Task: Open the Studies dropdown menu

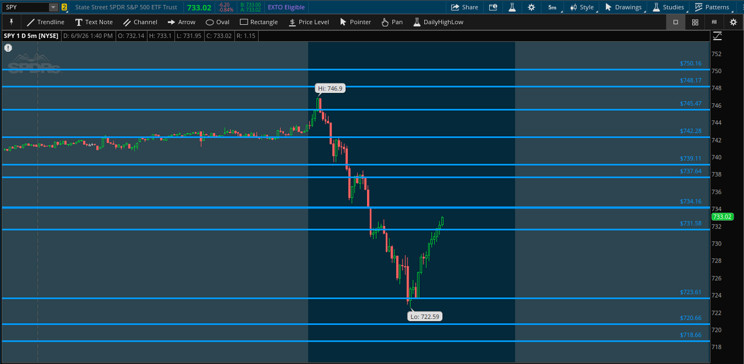Action: (x=668, y=7)
